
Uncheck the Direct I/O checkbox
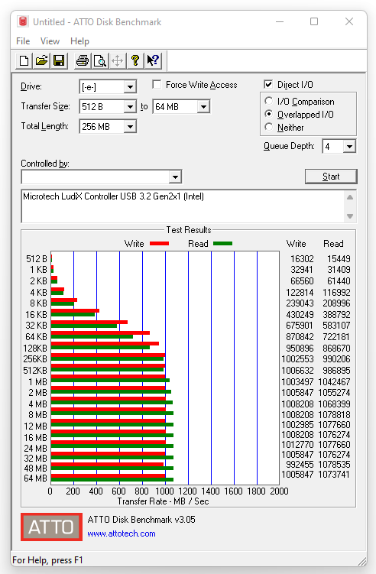(268, 85)
